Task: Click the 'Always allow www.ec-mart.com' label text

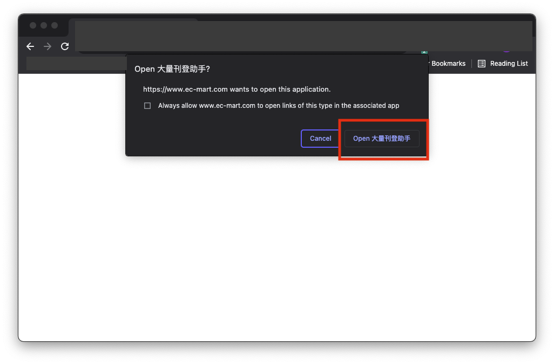Action: pos(278,106)
